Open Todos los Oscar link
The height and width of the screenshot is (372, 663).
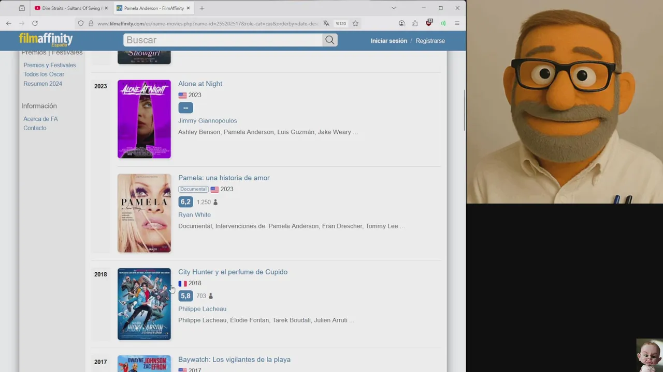tap(44, 74)
